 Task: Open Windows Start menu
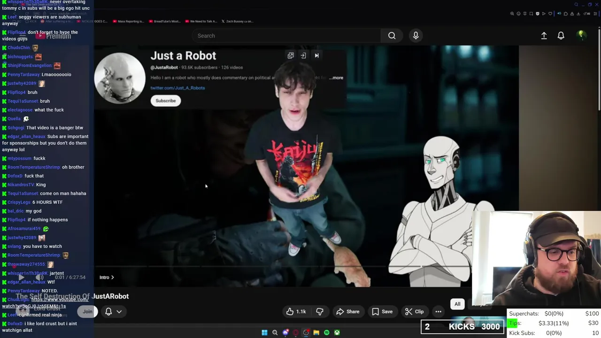pyautogui.click(x=264, y=332)
